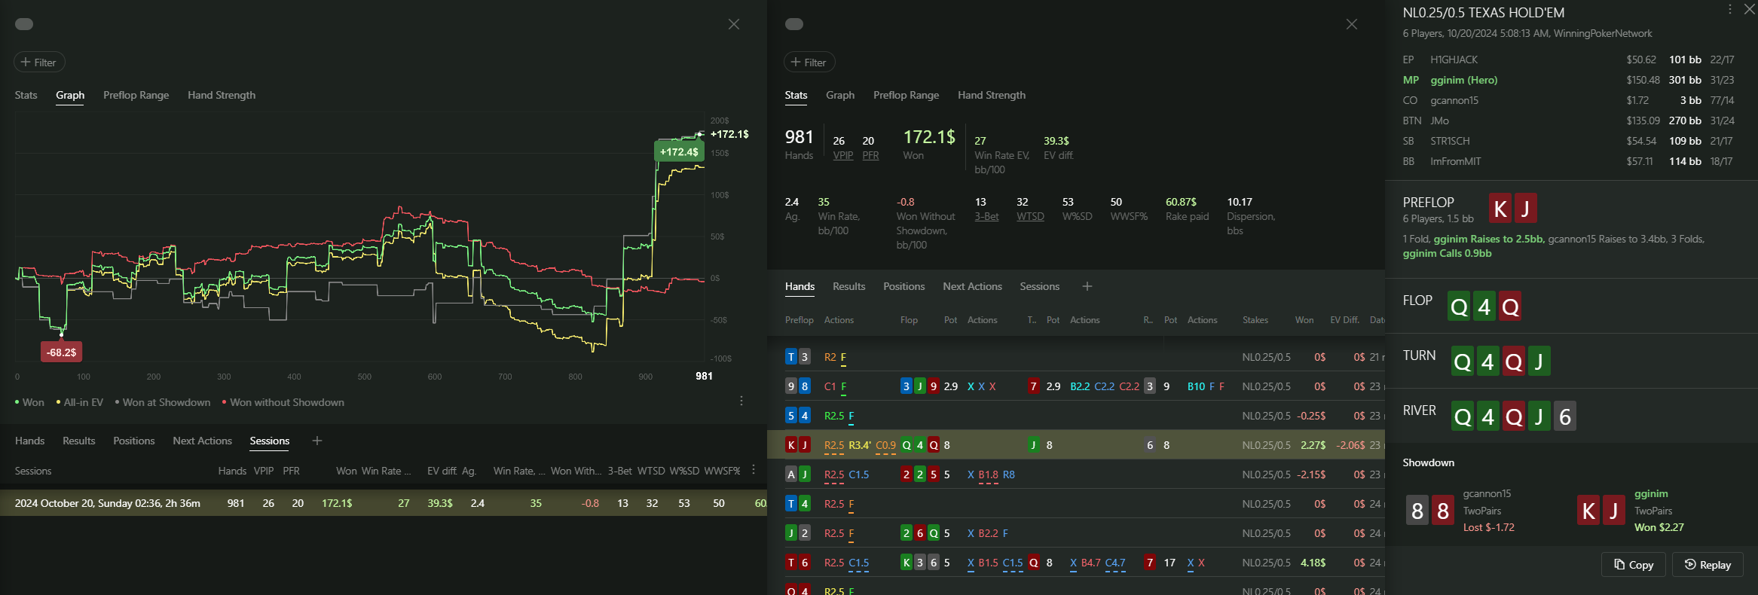Screen dimensions: 1758x595
Task: Click player H1GHJACK in seat list
Action: point(1454,59)
